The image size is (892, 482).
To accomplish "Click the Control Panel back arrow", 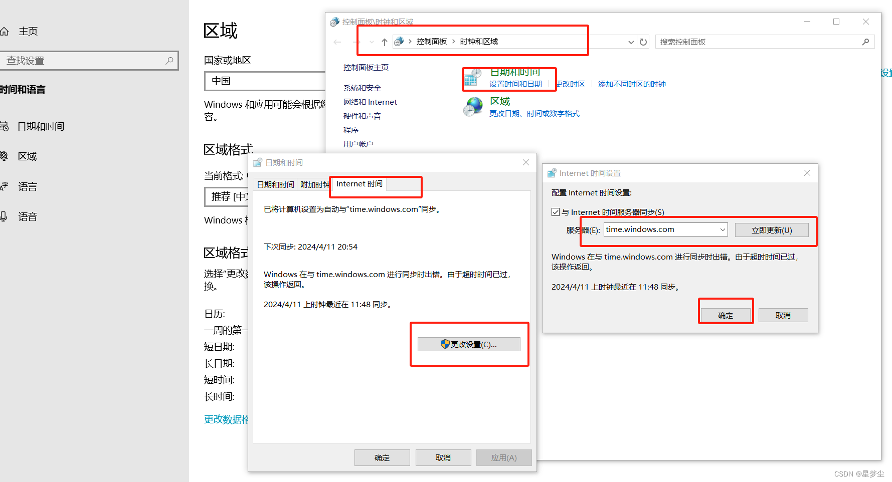I will coord(337,42).
